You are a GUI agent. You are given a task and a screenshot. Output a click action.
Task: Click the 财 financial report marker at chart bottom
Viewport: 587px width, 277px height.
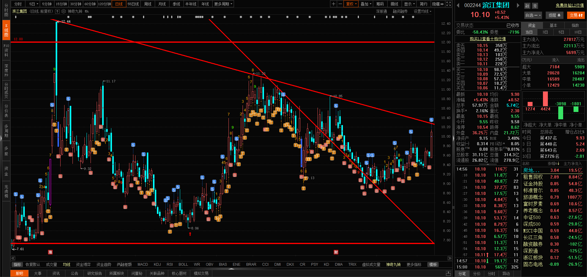tap(336, 252)
